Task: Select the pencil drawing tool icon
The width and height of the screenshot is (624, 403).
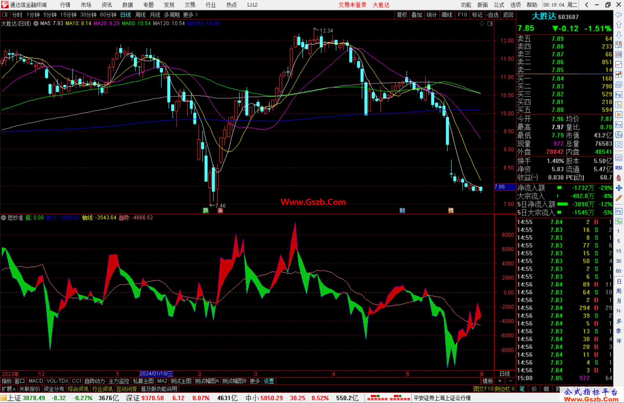Action: 619,198
